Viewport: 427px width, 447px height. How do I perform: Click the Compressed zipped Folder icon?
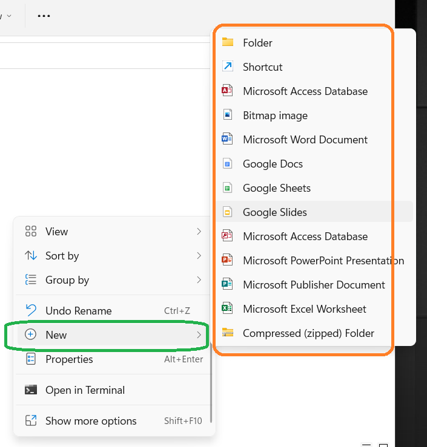(228, 333)
